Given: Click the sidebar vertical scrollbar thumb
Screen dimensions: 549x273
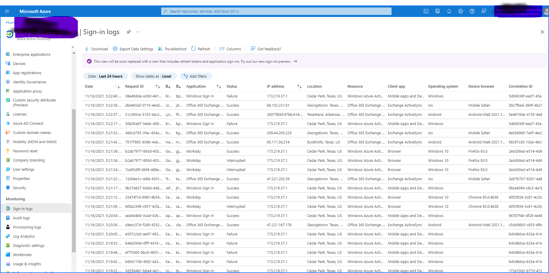Looking at the screenshot, I should click(74, 180).
